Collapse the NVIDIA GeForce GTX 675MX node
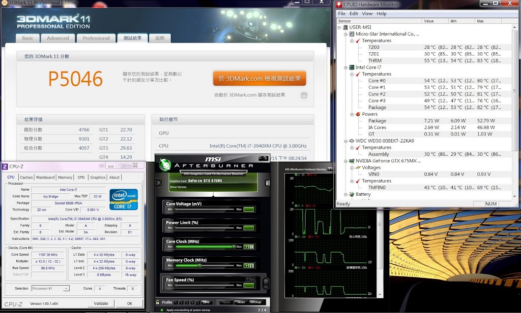This screenshot has width=521, height=313. [345, 161]
